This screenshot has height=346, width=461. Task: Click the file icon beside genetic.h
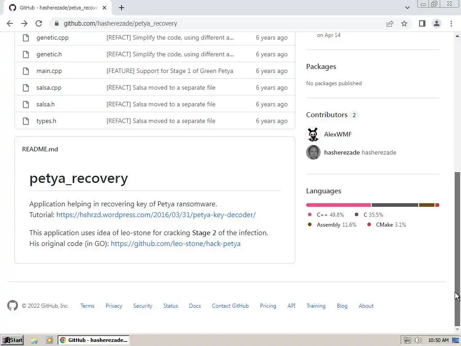point(26,55)
